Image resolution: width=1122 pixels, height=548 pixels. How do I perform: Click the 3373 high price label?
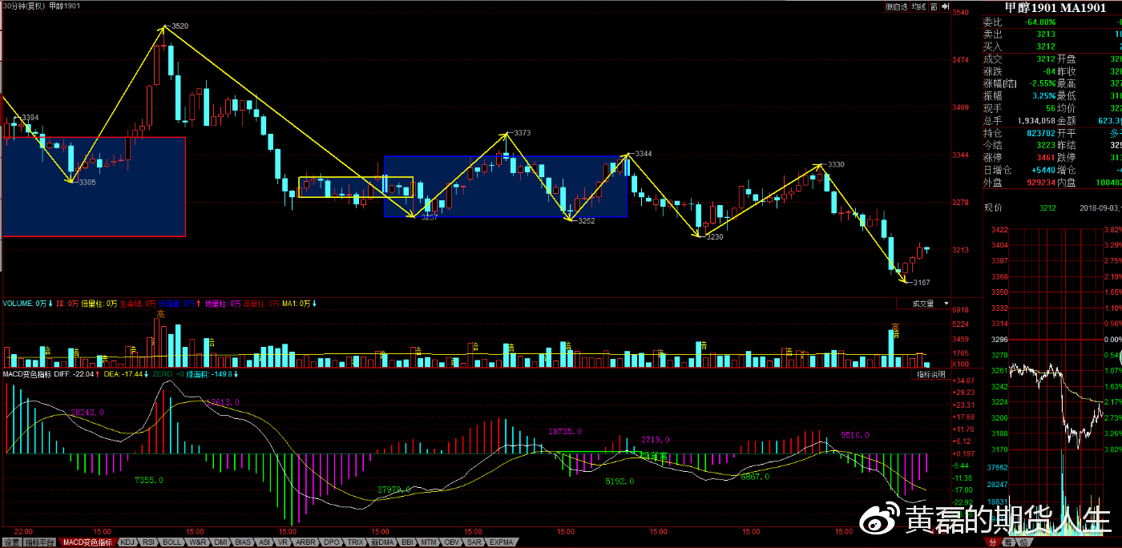point(522,133)
